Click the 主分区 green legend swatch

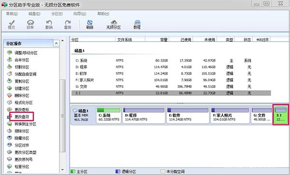tap(73, 171)
